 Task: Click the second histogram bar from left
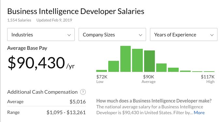pyautogui.click(x=113, y=66)
